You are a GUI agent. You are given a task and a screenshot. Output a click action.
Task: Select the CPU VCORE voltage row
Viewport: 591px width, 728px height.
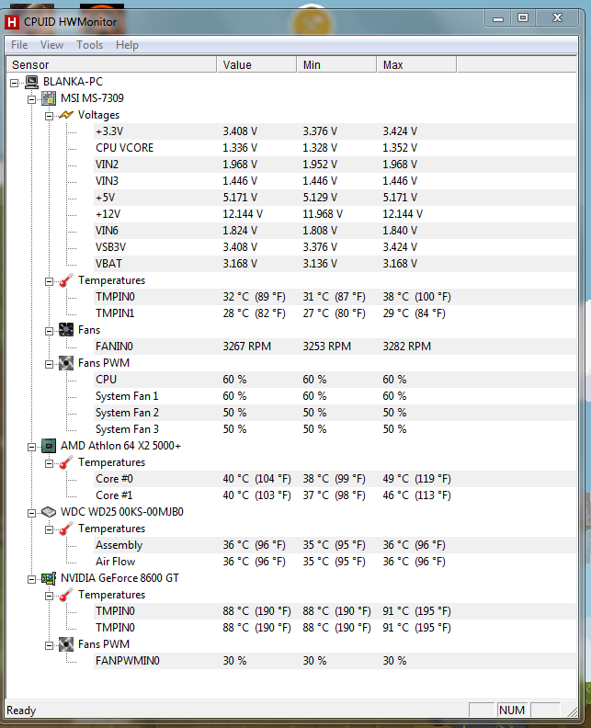click(124, 148)
